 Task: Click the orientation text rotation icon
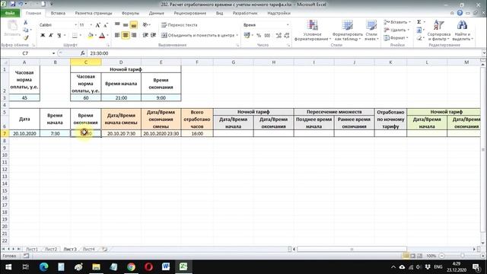pyautogui.click(x=145, y=25)
